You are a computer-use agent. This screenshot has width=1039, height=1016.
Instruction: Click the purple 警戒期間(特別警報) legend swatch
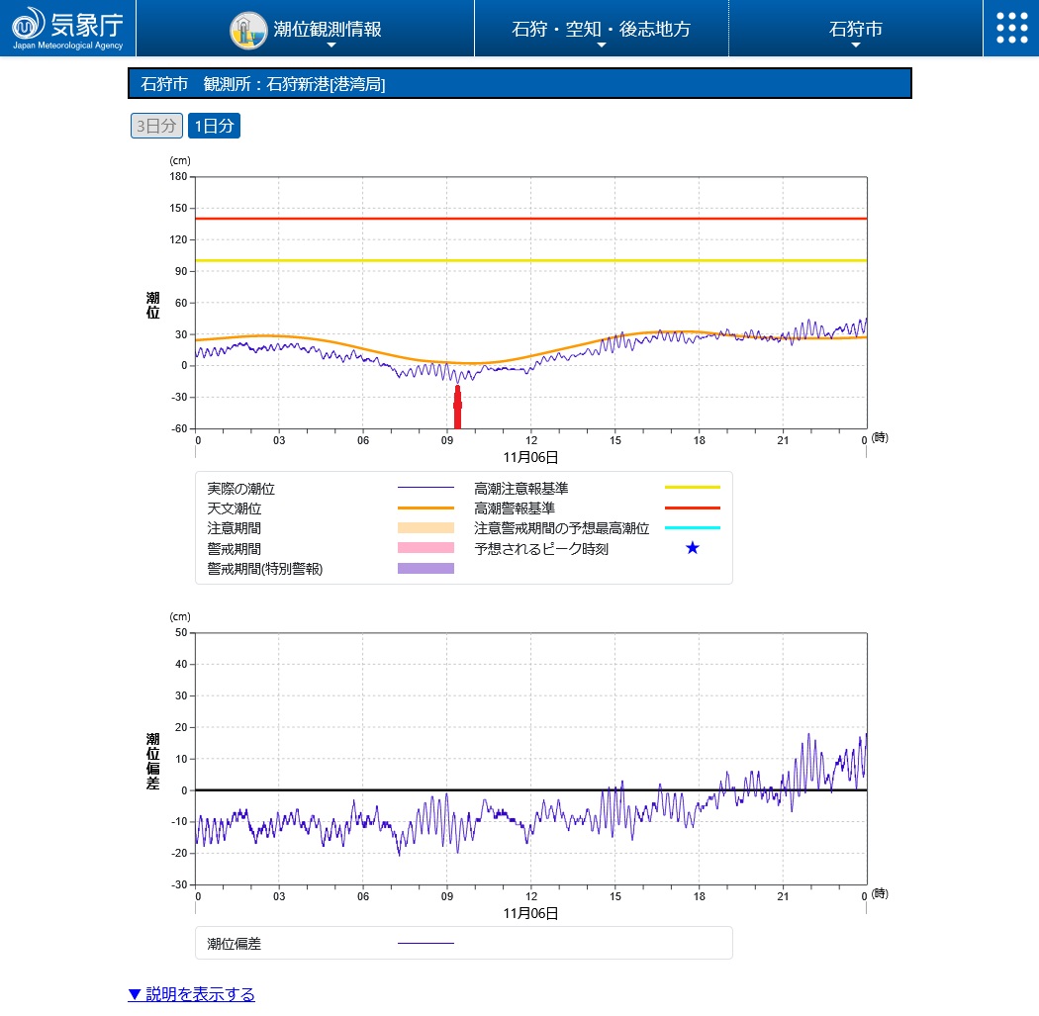[x=425, y=569]
